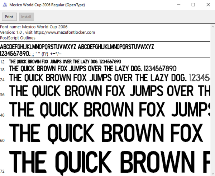Click the 'Font name: Mexico World Cup 2006' text
The image size is (215, 176).
(34, 27)
